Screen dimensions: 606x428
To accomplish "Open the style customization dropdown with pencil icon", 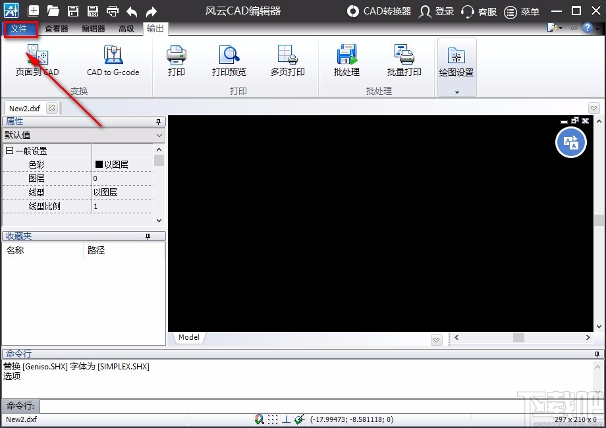I will pyautogui.click(x=555, y=28).
